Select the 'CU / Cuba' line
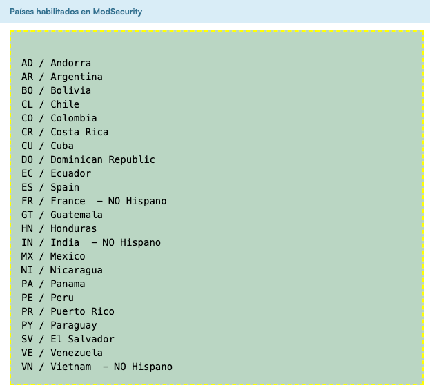This screenshot has width=430, height=390. click(48, 146)
